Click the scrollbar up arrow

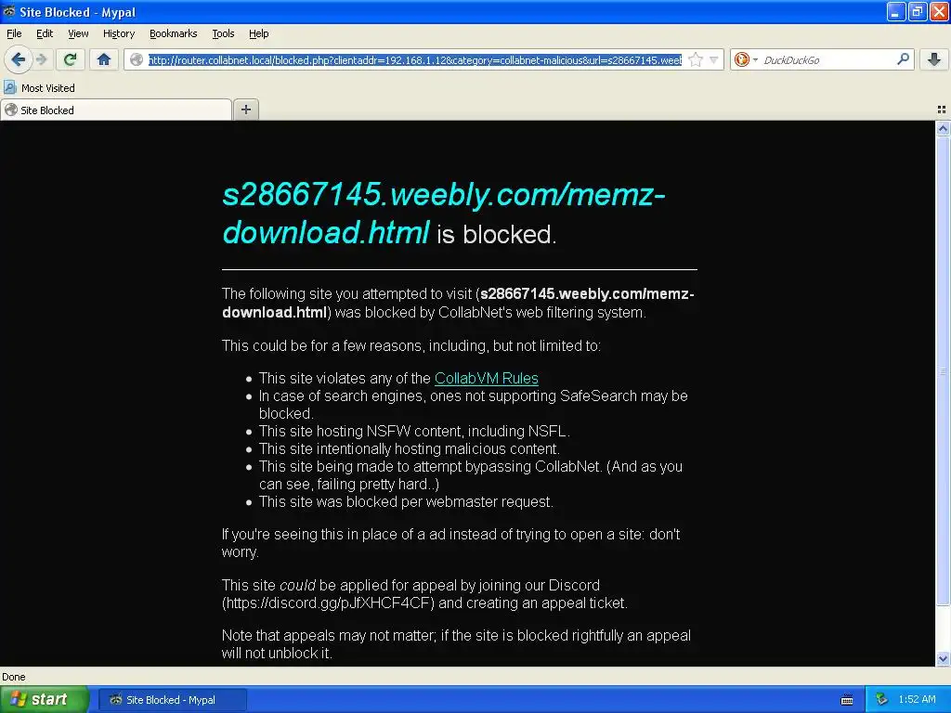[x=943, y=128]
